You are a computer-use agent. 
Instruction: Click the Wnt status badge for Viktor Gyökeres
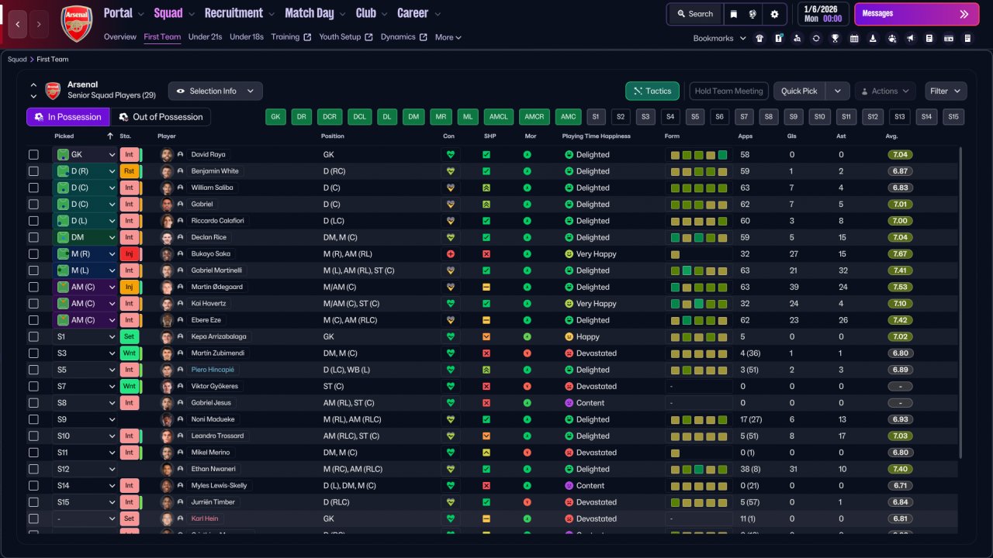click(x=130, y=386)
